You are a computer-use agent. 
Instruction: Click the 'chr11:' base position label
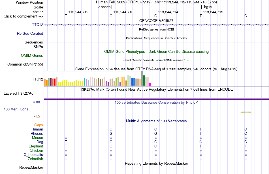(38, 12)
